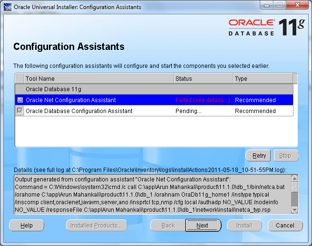Click the Retry button
The image size is (312, 246).
tap(258, 156)
